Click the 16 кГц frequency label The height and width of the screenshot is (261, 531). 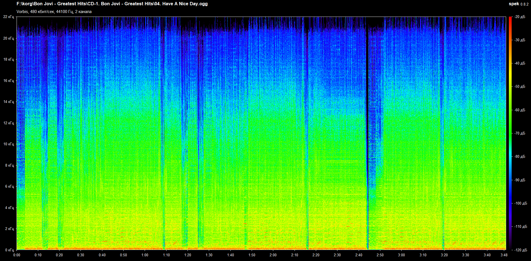(9, 81)
